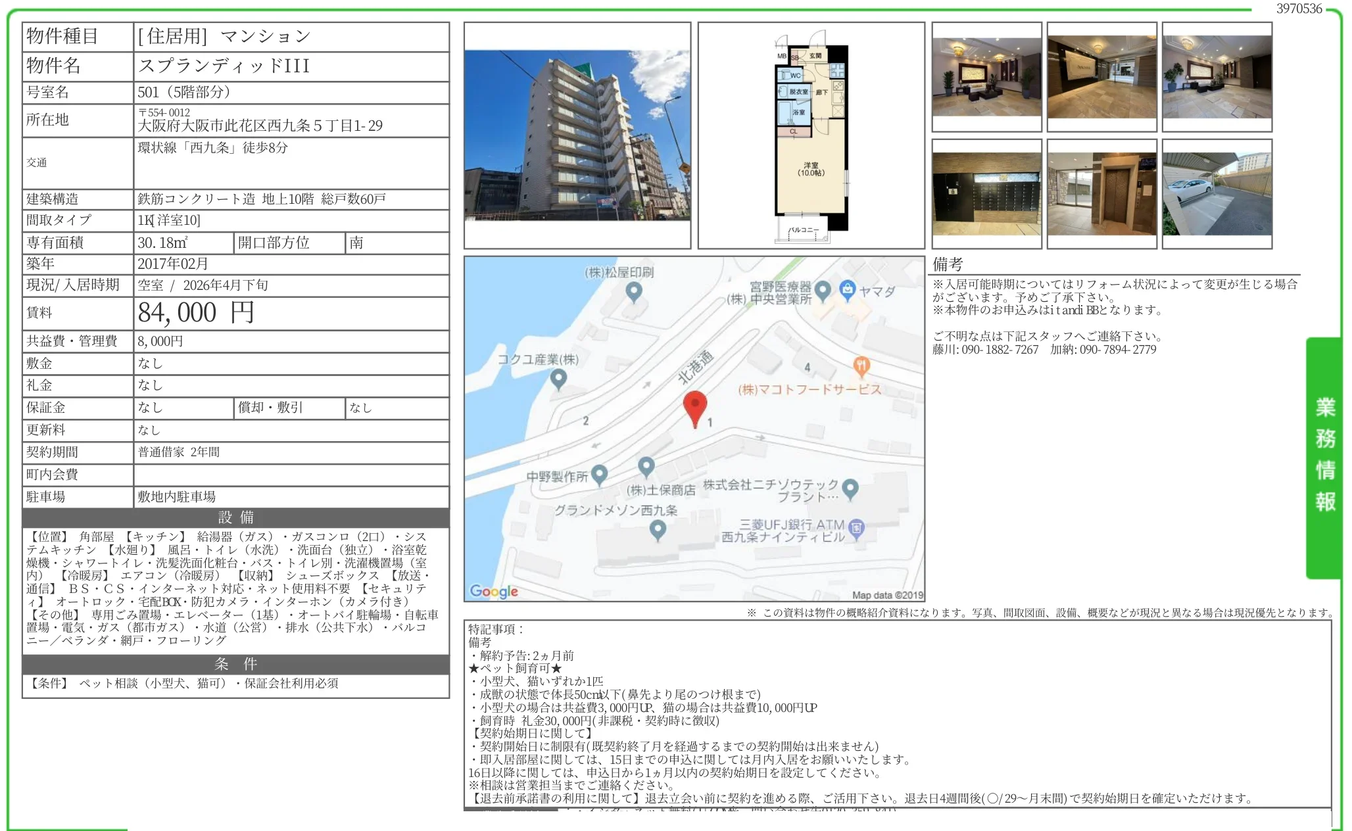Click the ニチゾウテック プラント map pin
This screenshot has height=831, width=1352.
[x=850, y=488]
